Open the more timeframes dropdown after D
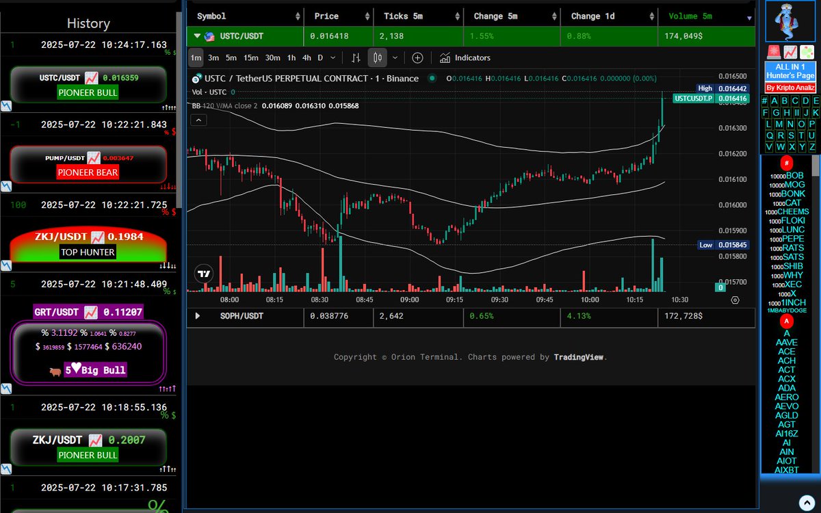The image size is (821, 513). [333, 57]
